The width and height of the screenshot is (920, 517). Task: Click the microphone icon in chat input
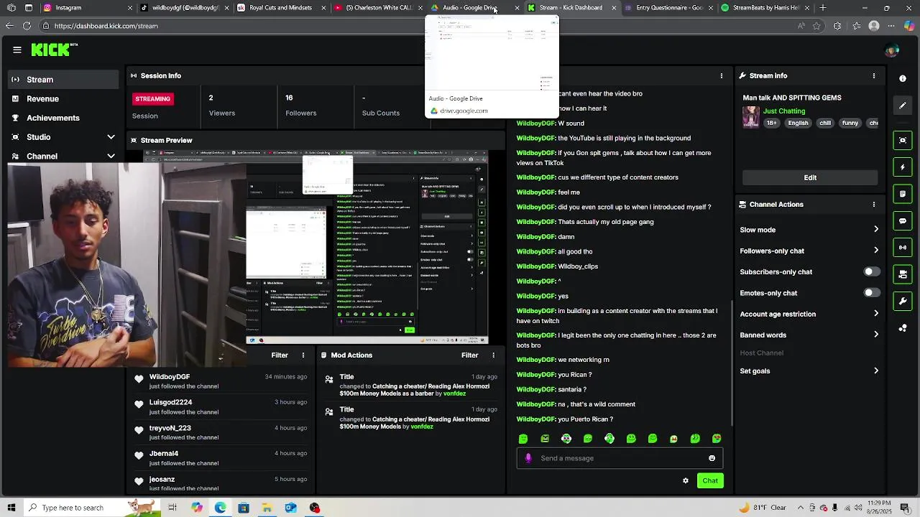(x=528, y=458)
